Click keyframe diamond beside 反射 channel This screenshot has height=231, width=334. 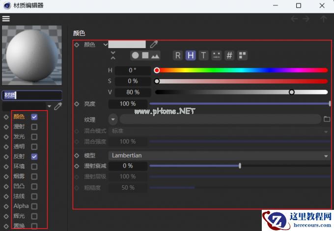coord(6,157)
